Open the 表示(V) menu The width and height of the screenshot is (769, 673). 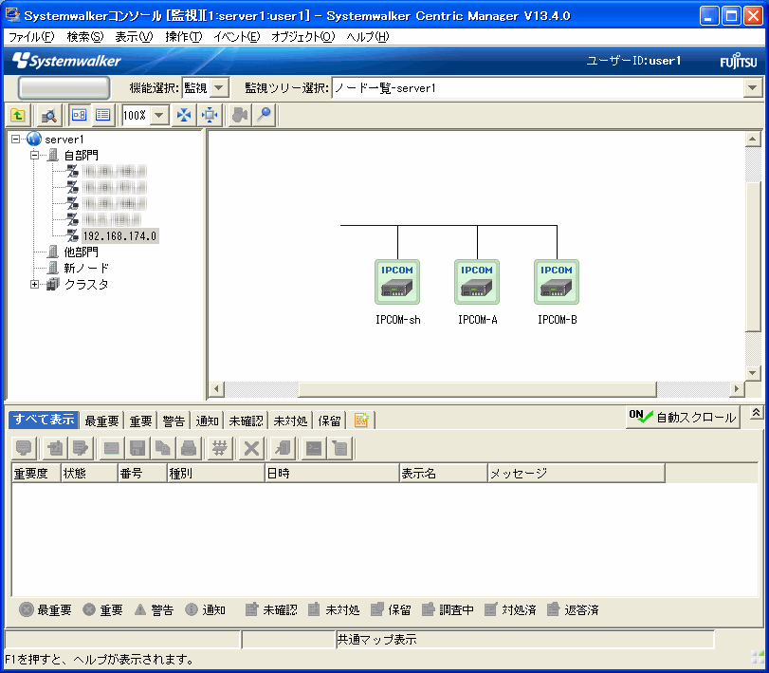134,37
